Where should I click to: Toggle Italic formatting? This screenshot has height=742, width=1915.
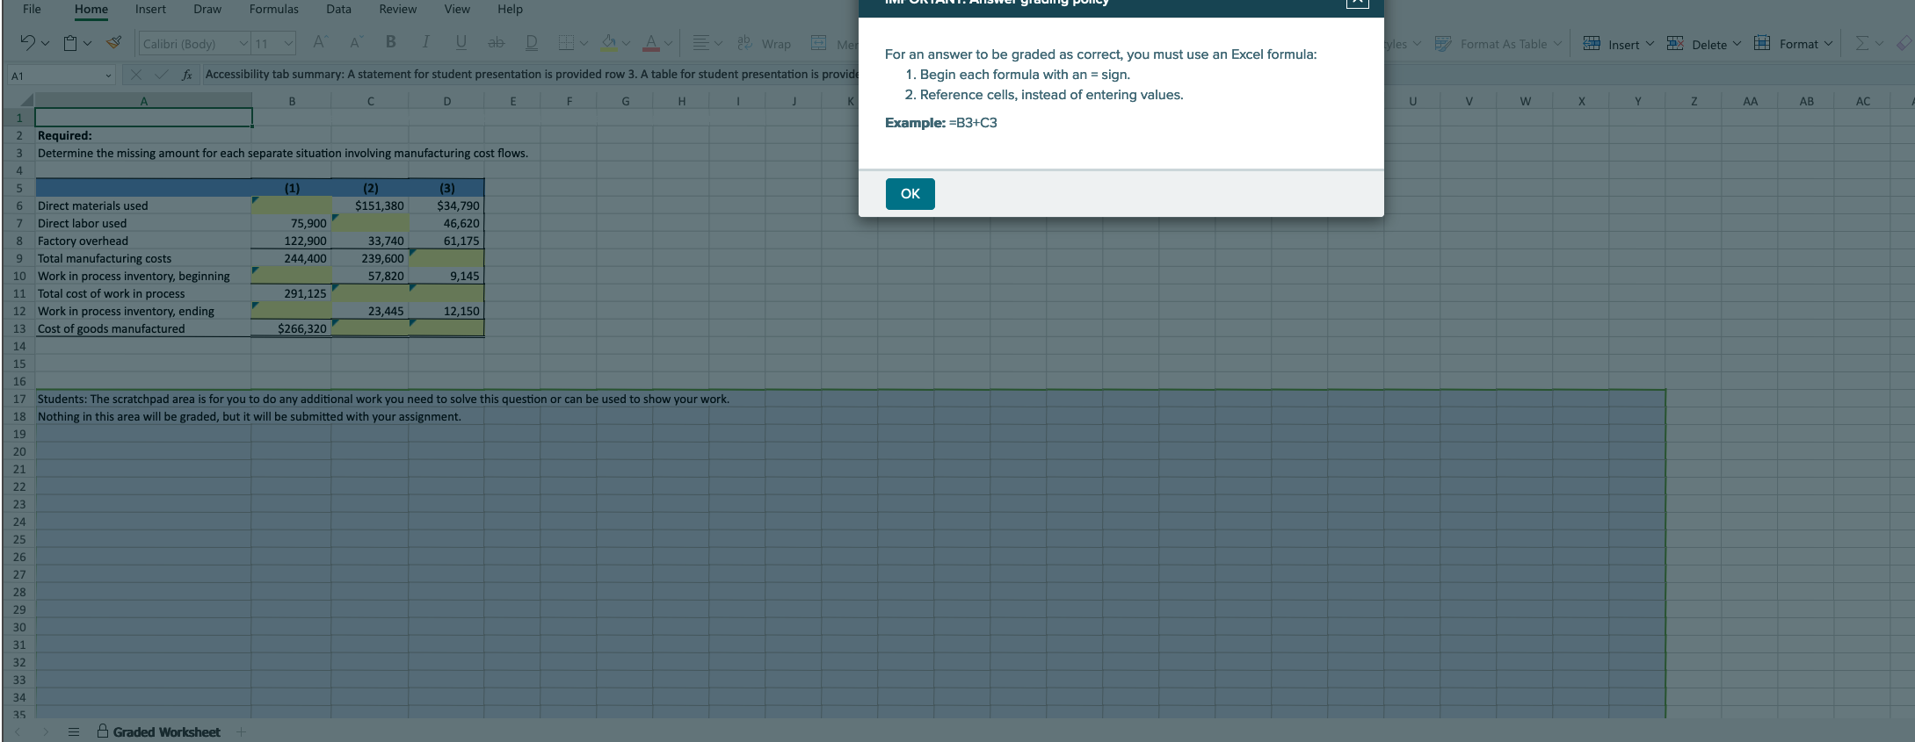tap(426, 43)
